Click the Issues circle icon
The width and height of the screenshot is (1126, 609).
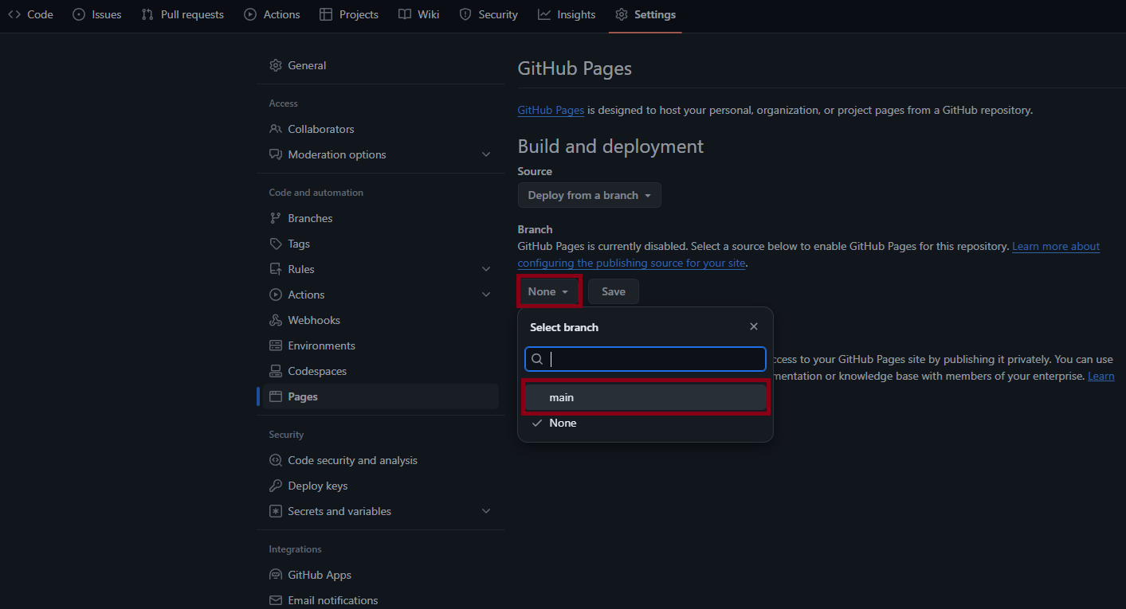coord(79,14)
